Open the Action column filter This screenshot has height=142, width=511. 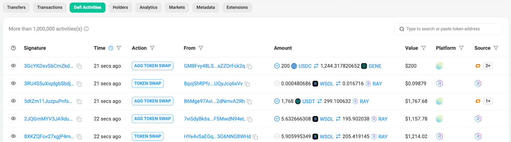152,48
